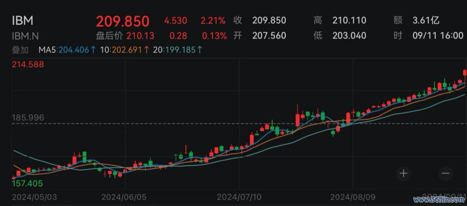Click the 盘后价 210.13 after-hours price
This screenshot has width=467, height=206.
(125, 36)
